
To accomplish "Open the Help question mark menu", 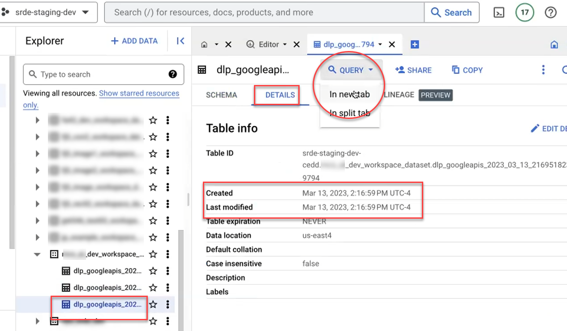I will [550, 13].
